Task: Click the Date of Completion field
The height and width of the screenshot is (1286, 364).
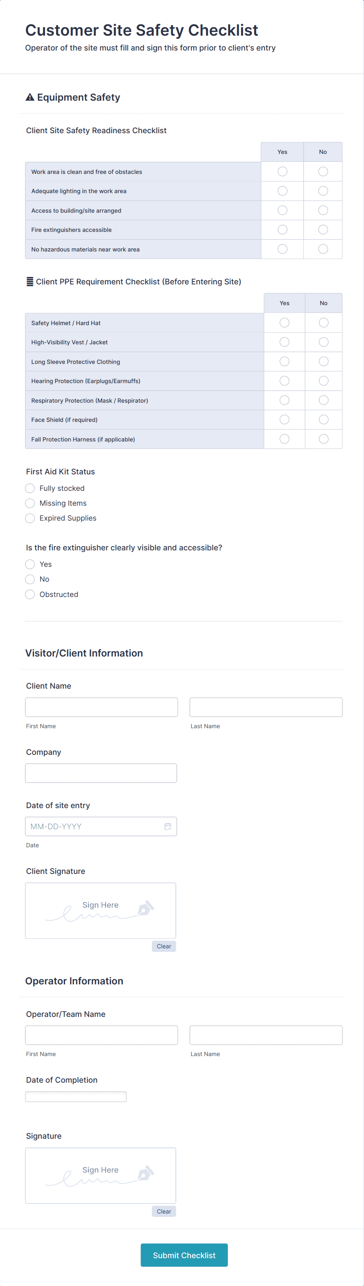Action: point(76,1096)
